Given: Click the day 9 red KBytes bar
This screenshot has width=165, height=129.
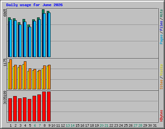Looking at the screenshot, I should 49,106.
